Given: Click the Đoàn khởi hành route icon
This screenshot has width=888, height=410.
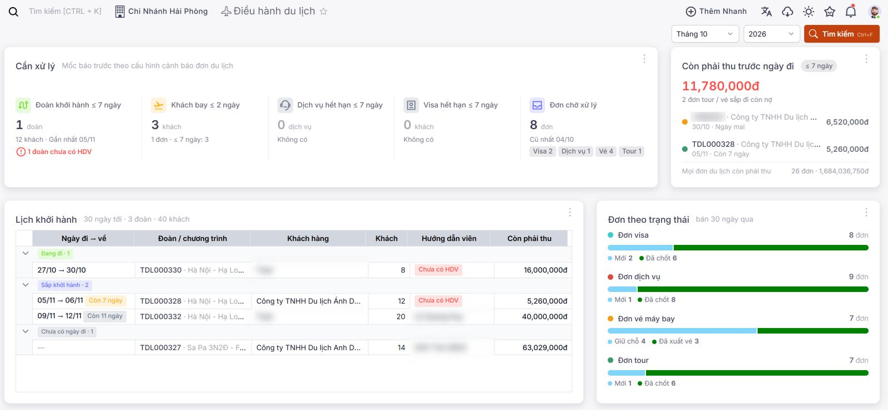Looking at the screenshot, I should click(x=23, y=105).
